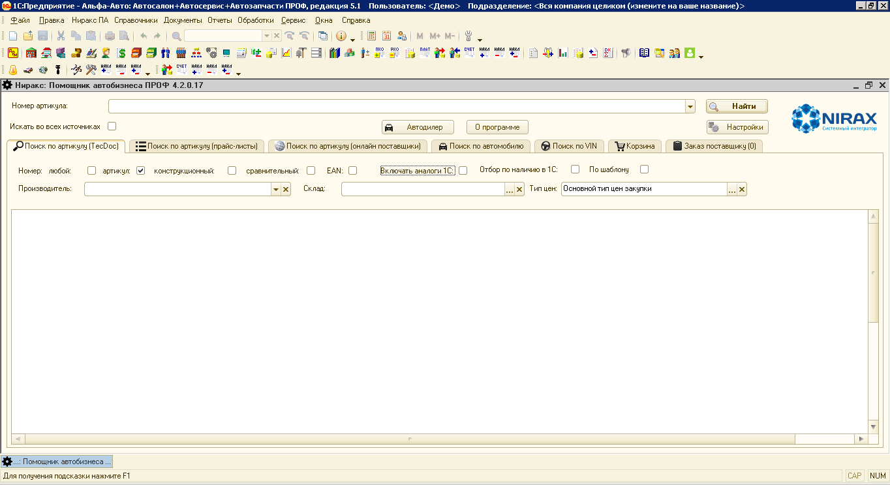This screenshot has width=890, height=485.
Task: Open the calculator icon in the top toolbar
Action: click(x=371, y=36)
